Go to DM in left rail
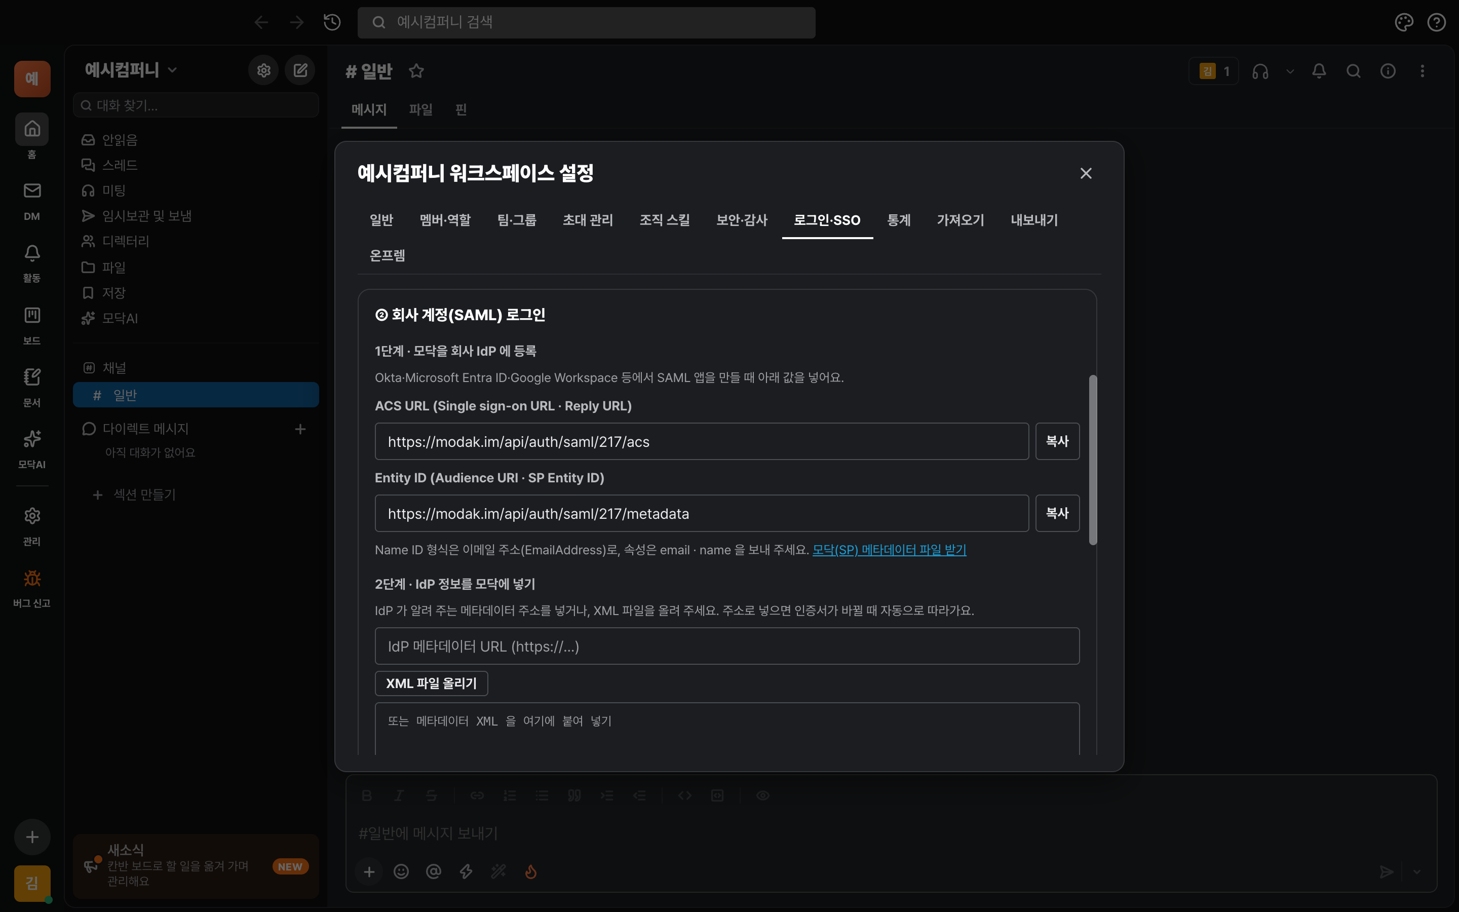This screenshot has width=1459, height=912. click(32, 202)
